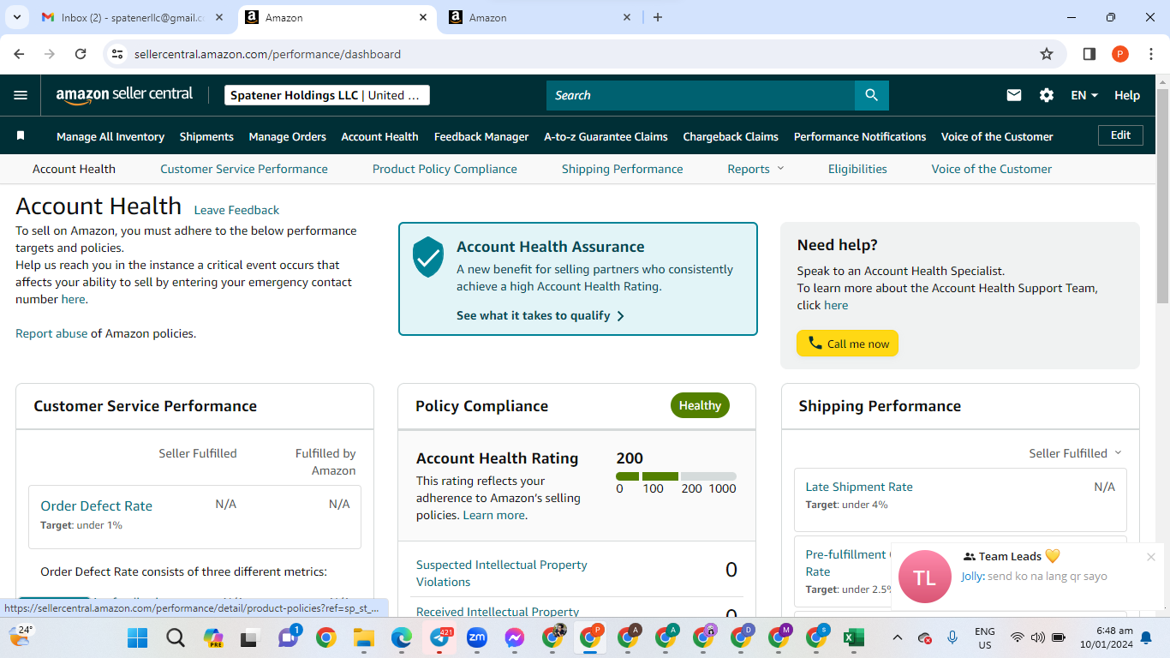Viewport: 1170px width, 658px height.
Task: Open Excel from the taskbar
Action: pyautogui.click(x=852, y=637)
